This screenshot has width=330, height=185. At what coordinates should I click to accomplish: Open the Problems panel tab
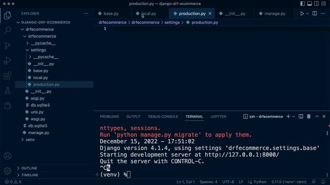pos(109,117)
